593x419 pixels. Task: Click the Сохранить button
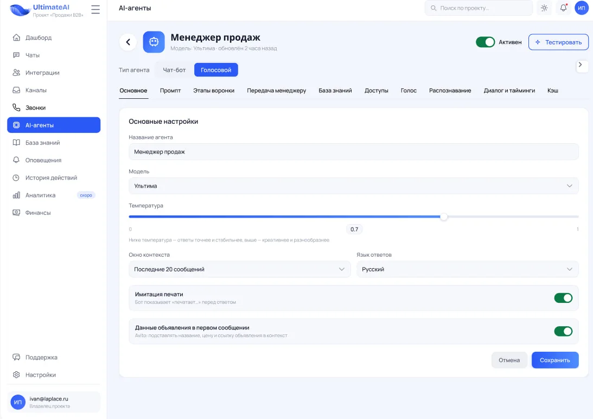click(x=555, y=360)
